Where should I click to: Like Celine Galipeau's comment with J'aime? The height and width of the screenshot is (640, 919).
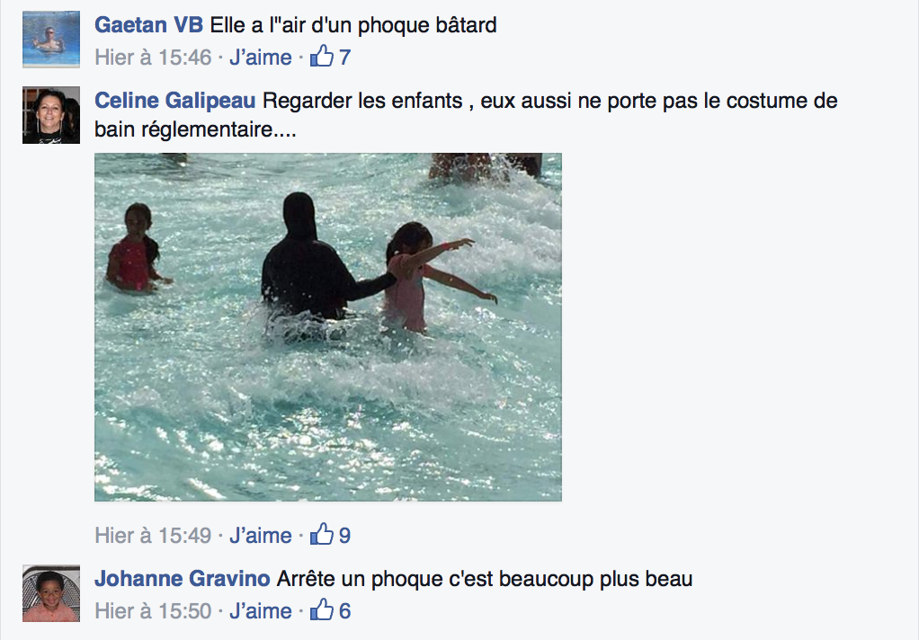[260, 535]
